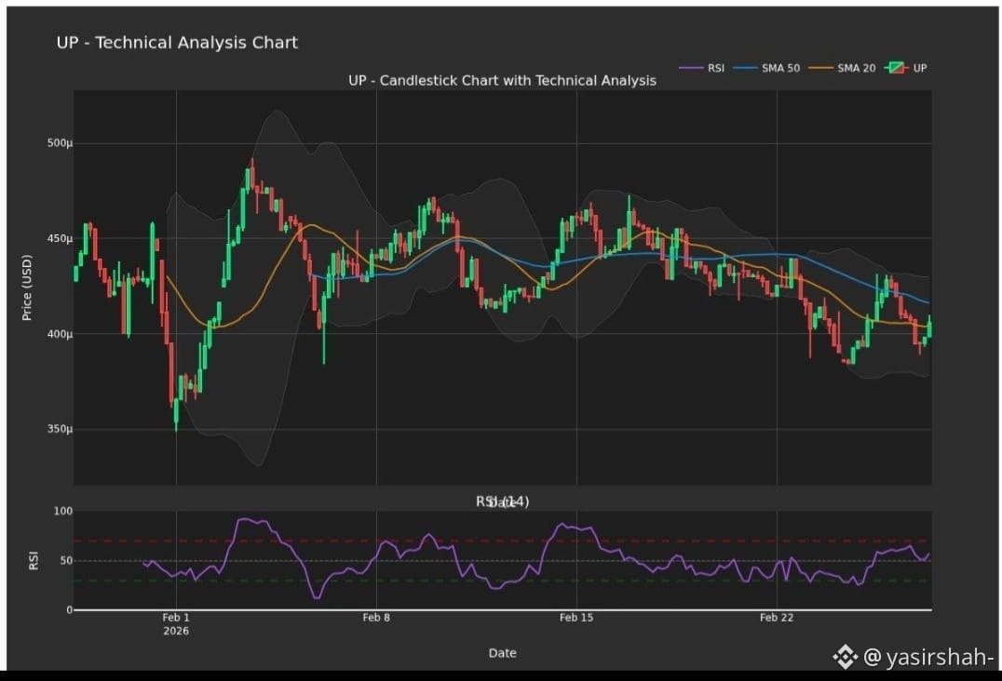1002x681 pixels.
Task: Open the @yasirshah- profile name
Action: pyautogui.click(x=928, y=657)
